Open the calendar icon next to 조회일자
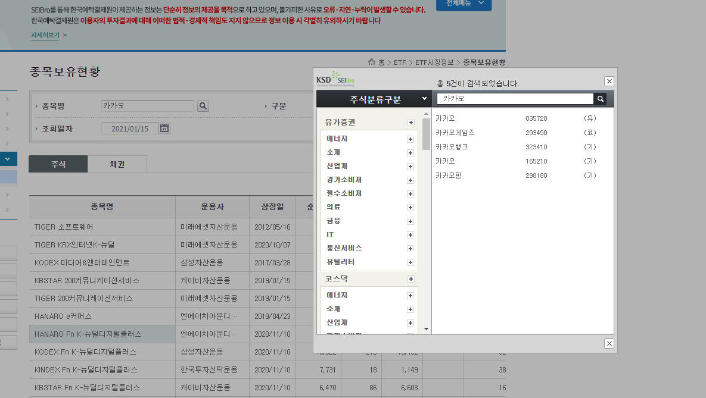 [x=164, y=128]
